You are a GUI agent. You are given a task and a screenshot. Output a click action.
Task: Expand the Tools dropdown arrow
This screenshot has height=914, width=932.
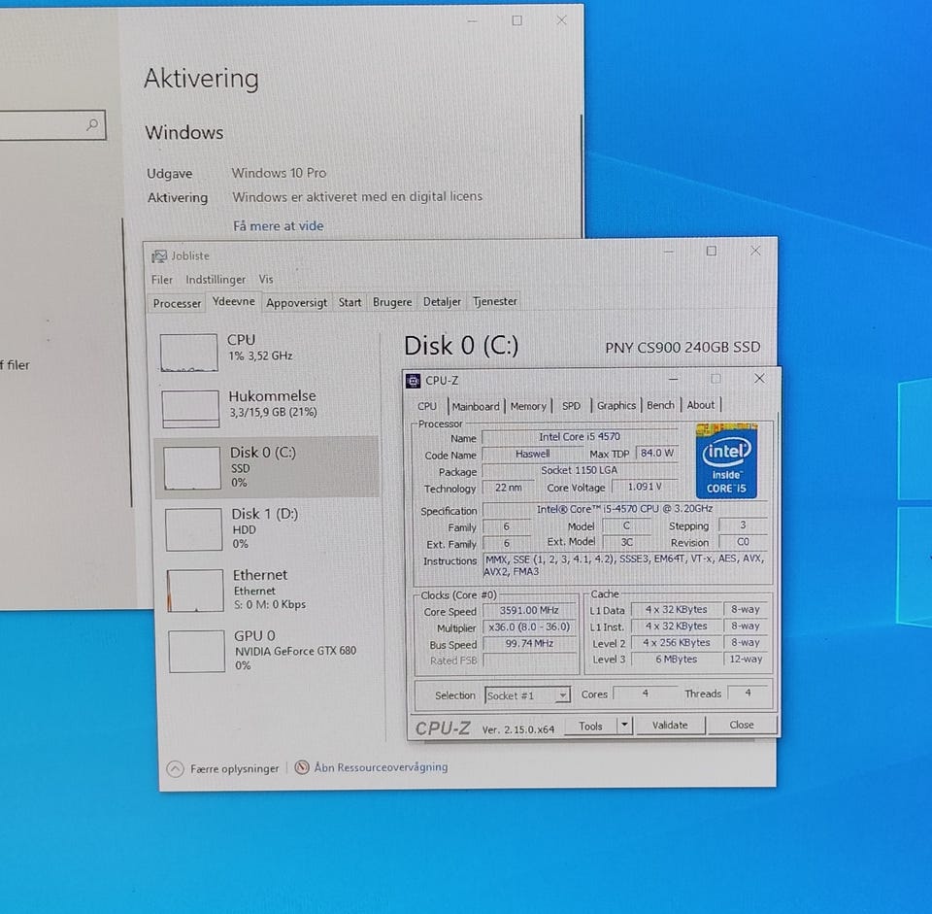coord(624,726)
